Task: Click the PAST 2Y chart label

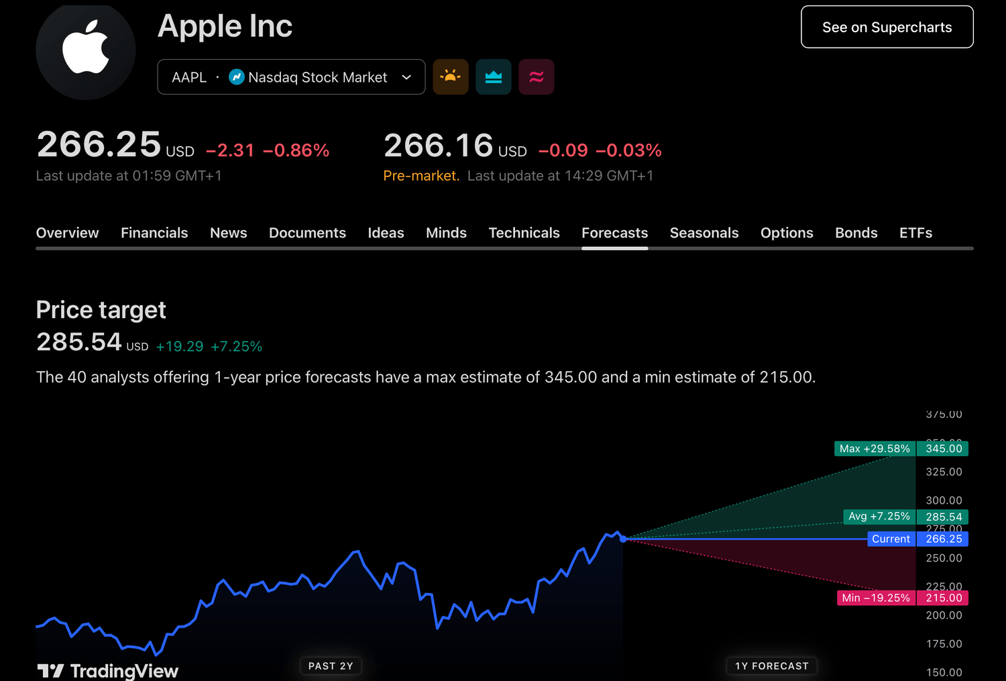Action: coord(331,666)
